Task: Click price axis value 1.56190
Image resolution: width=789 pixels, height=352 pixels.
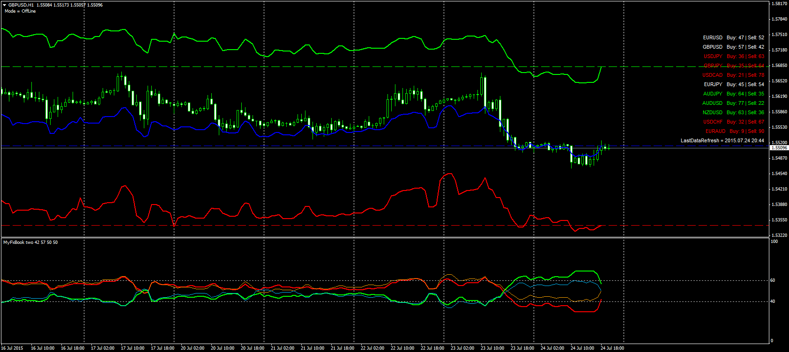Action: coord(779,96)
